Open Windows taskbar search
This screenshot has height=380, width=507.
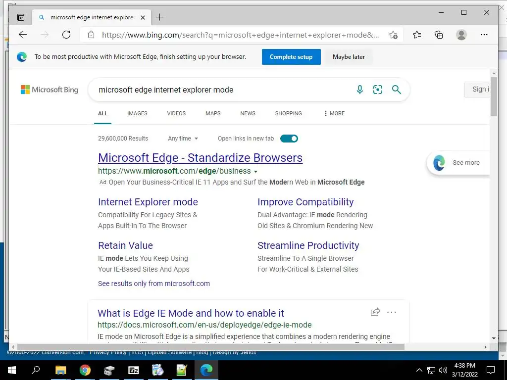click(x=36, y=370)
